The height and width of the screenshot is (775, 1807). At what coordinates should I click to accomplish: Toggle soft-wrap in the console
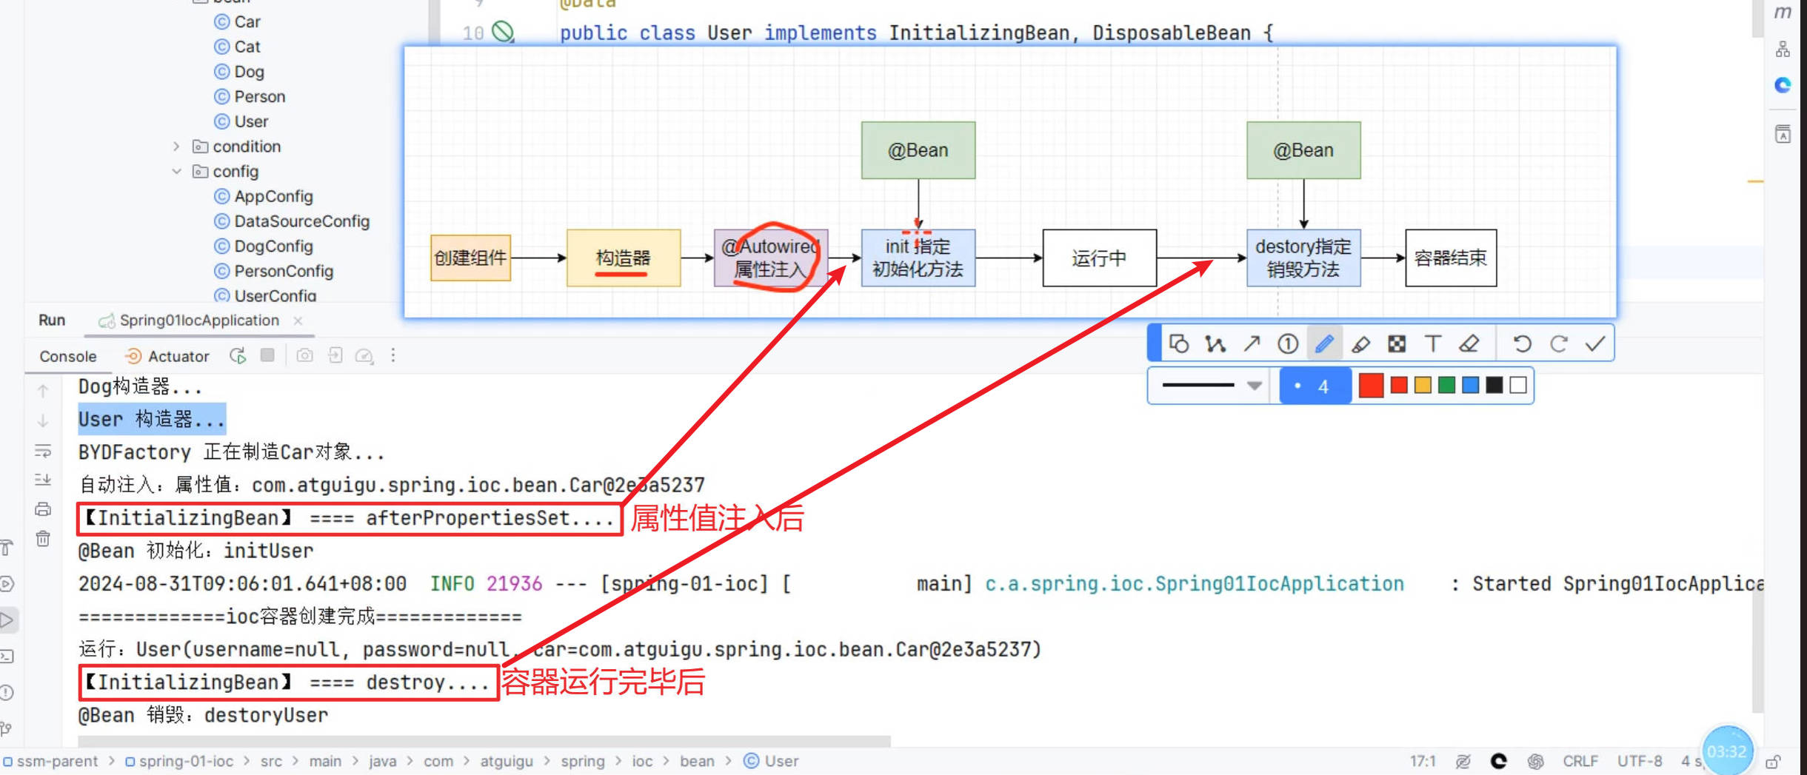[43, 451]
